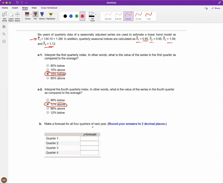Image resolution: width=223 pixels, height=184 pixels.
Task: Open recent notes clock icon
Action: [x=4, y=41]
